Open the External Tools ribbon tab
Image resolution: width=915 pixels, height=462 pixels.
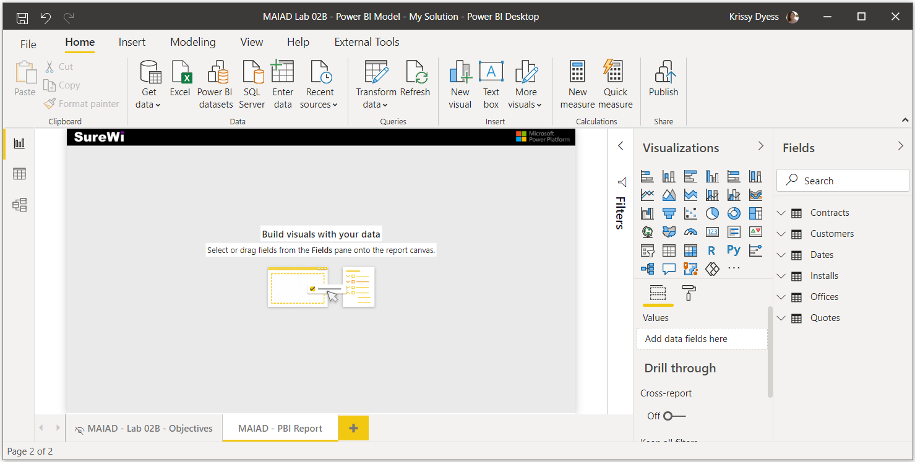pyautogui.click(x=367, y=42)
